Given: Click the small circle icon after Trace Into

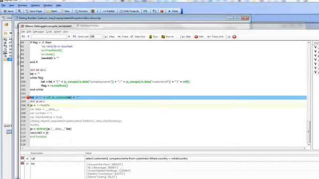Looking at the screenshot, I should pos(229,37).
